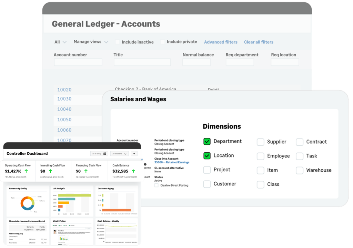Viewport: 353px width, 248px height.
Task: Click the GL account alternative label
Action: (x=169, y=168)
